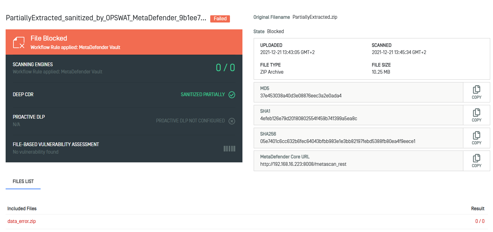Copy the SHA256 hash value
493x232 pixels.
click(476, 138)
